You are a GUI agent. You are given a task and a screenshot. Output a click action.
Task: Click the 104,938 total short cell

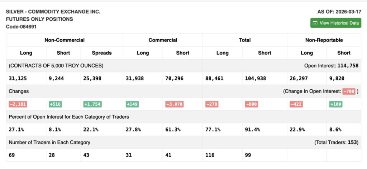pos(256,78)
